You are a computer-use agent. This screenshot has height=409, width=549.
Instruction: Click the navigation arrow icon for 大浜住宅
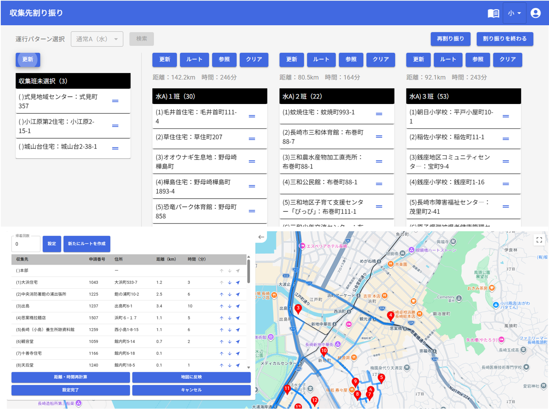[238, 282]
